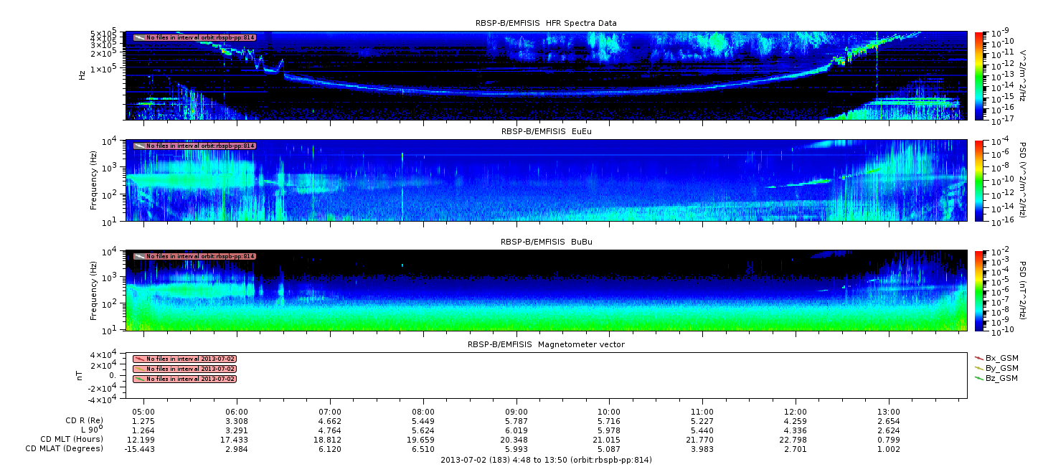The image size is (1038, 472).
Task: Click the 13:00 time axis tick label
Action: [889, 411]
